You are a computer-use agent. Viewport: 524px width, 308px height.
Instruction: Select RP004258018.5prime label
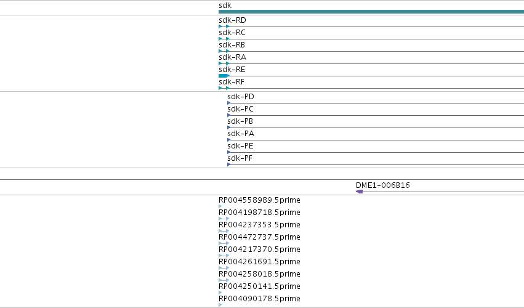[259, 274]
